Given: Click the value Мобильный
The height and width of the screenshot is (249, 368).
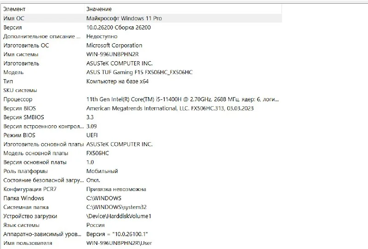Looking at the screenshot, I should pyautogui.click(x=102, y=171).
